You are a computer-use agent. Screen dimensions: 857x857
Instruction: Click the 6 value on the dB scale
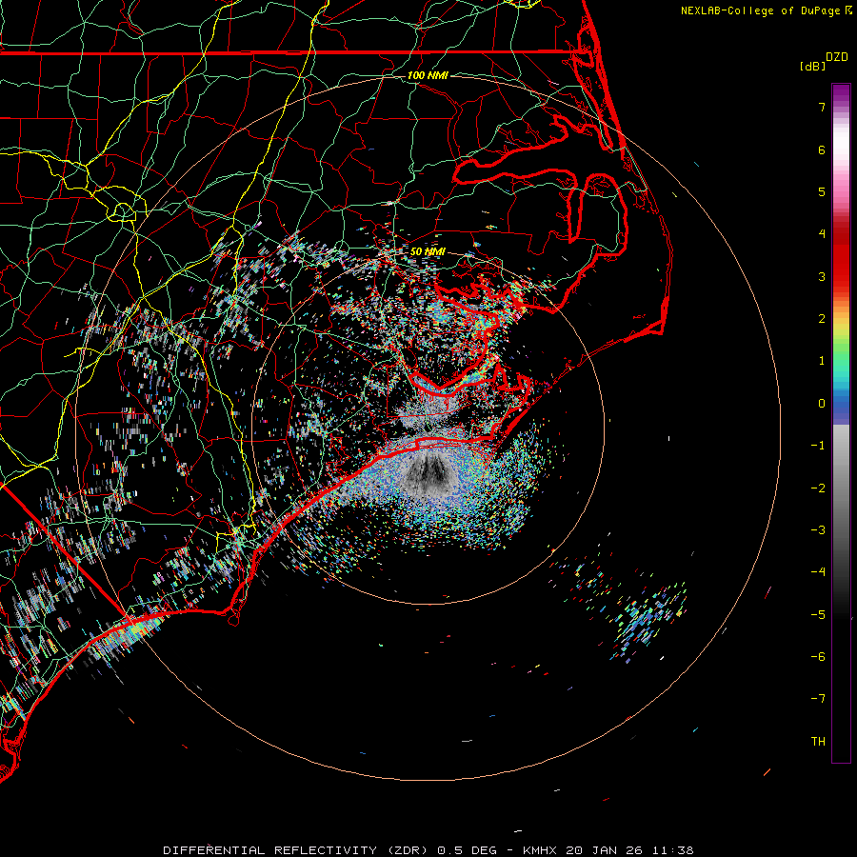coord(822,149)
